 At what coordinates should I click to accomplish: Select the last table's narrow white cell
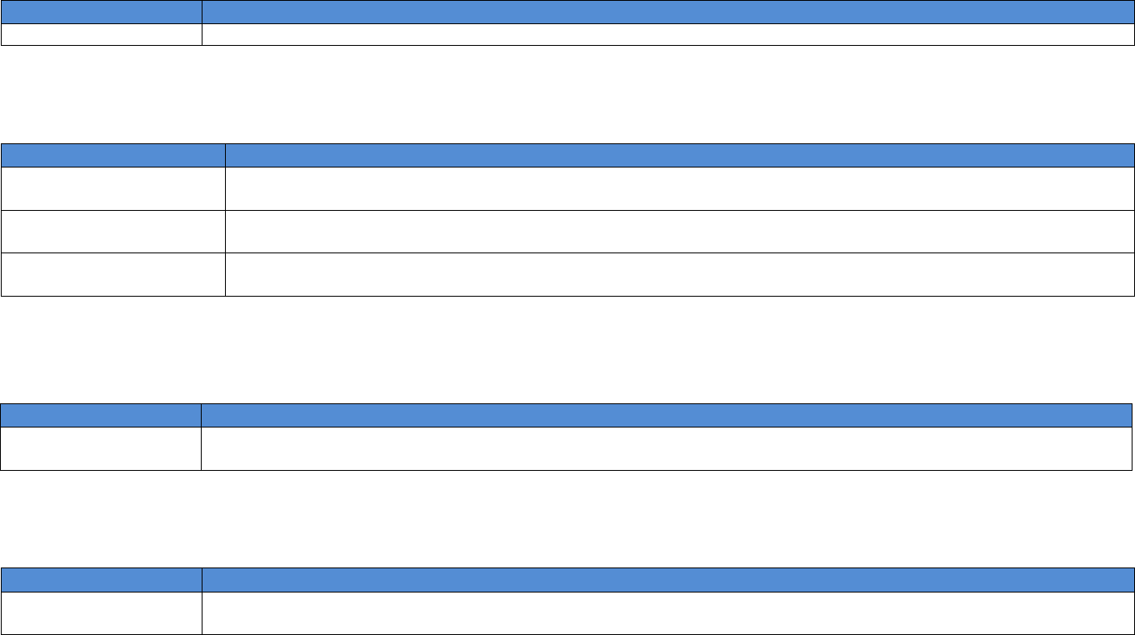click(x=101, y=612)
